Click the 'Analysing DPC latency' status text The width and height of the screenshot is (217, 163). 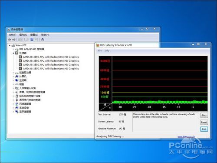click(x=110, y=136)
